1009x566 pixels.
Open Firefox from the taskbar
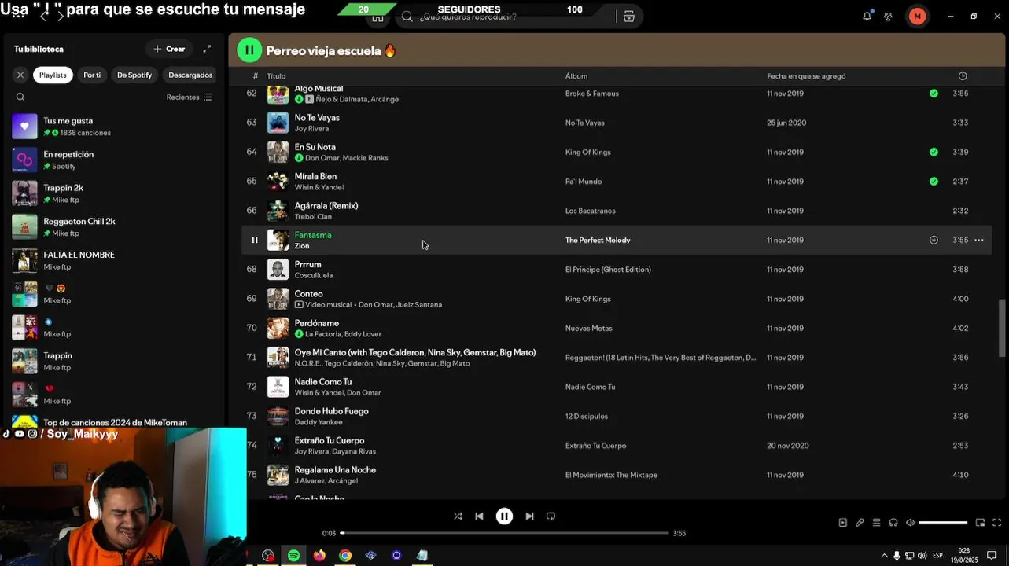(x=319, y=555)
